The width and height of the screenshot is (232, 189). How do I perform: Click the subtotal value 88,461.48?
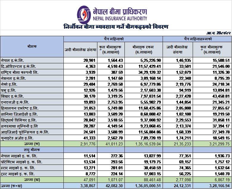click(152, 180)
